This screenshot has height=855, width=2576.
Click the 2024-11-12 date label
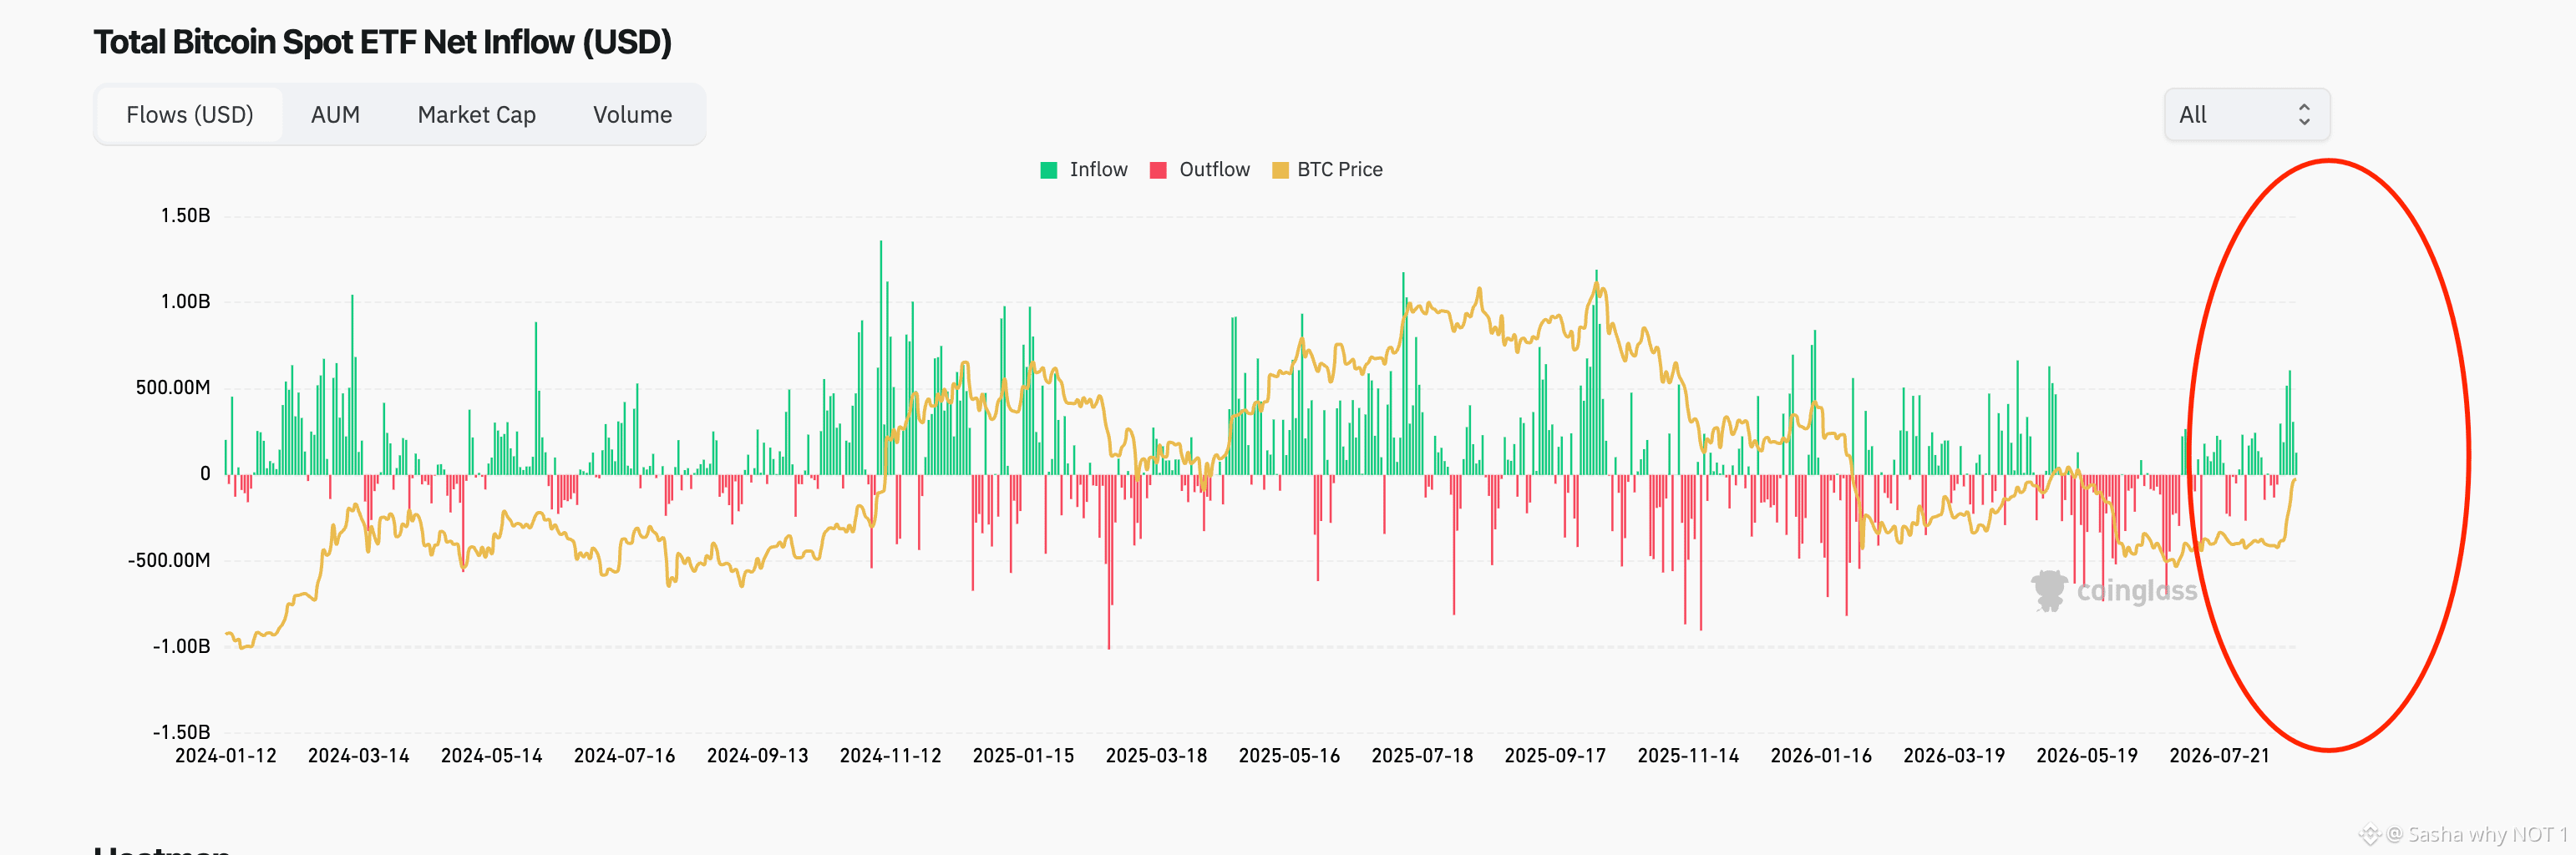(891, 756)
